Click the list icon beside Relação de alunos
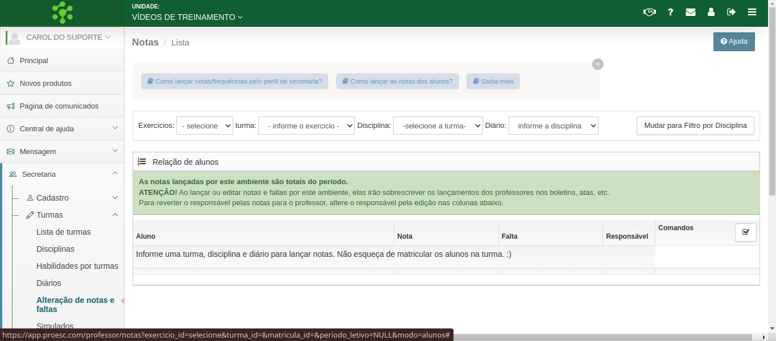 (142, 161)
